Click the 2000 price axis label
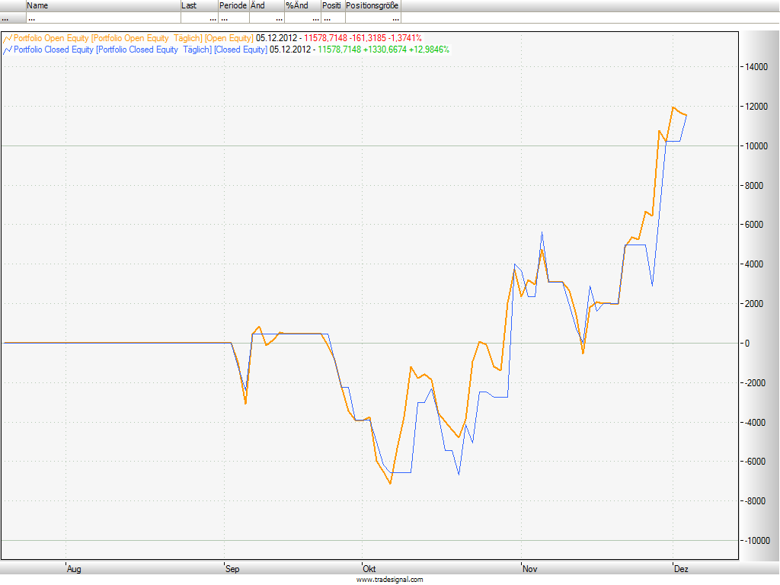 pos(754,304)
